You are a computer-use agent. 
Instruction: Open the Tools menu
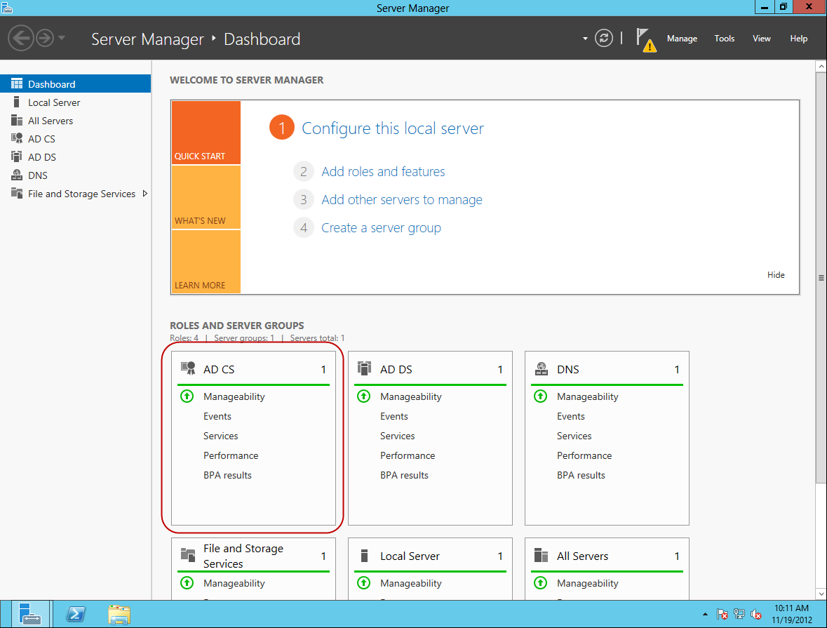(724, 39)
